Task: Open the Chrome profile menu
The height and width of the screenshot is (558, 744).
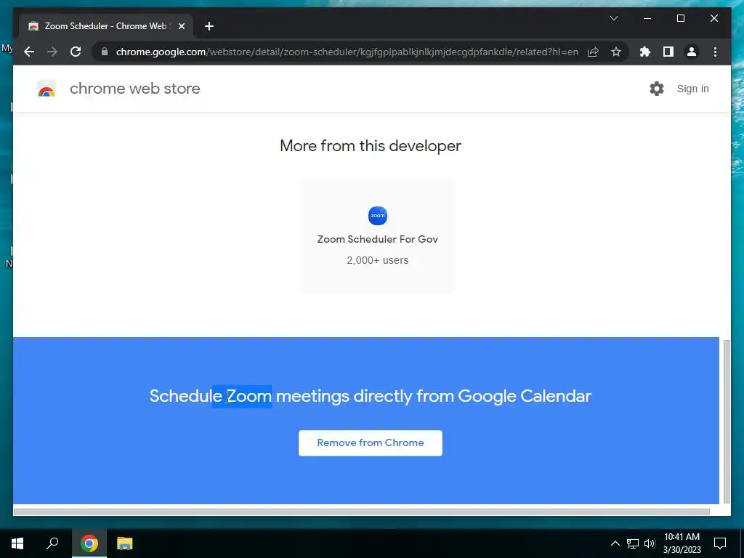Action: point(692,52)
